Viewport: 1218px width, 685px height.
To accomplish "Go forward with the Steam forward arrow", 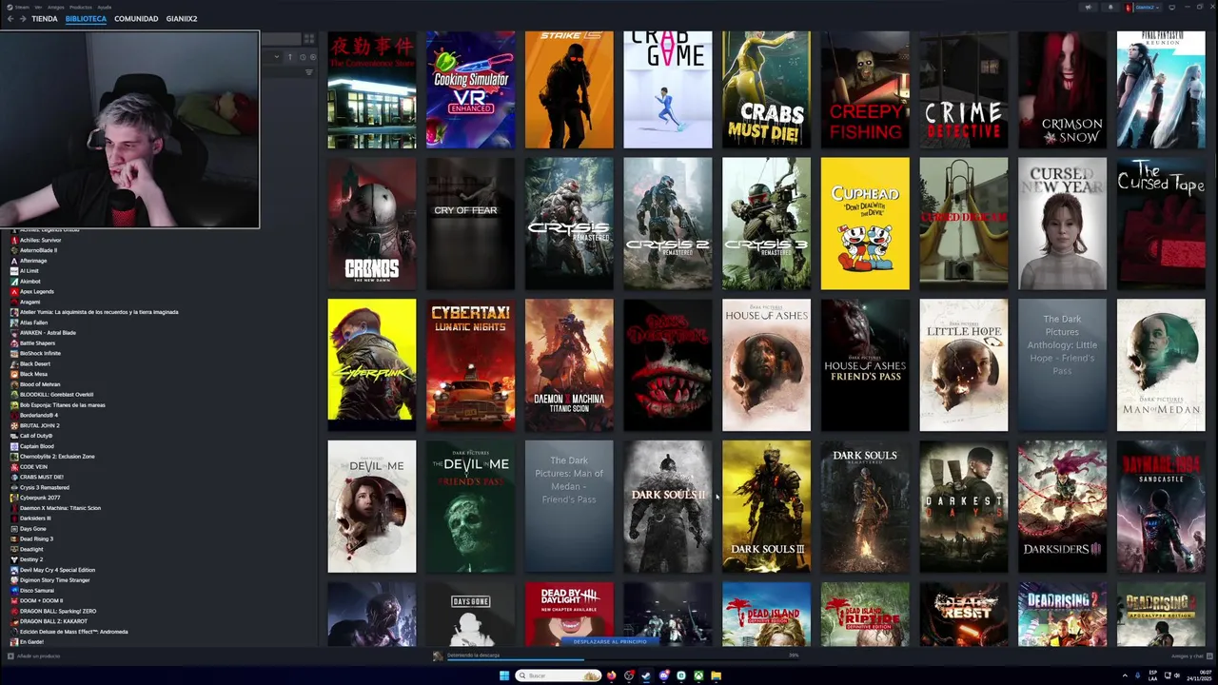I will tap(23, 19).
